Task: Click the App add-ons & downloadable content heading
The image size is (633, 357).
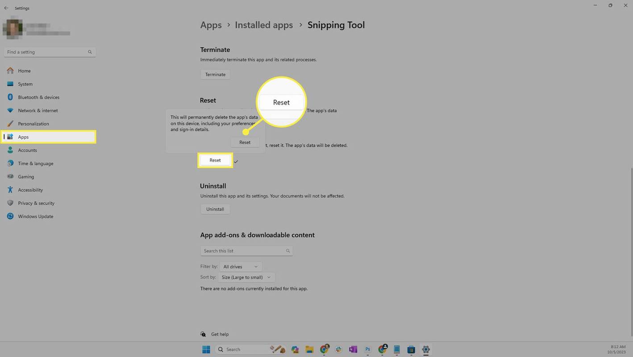Action: 258,235
